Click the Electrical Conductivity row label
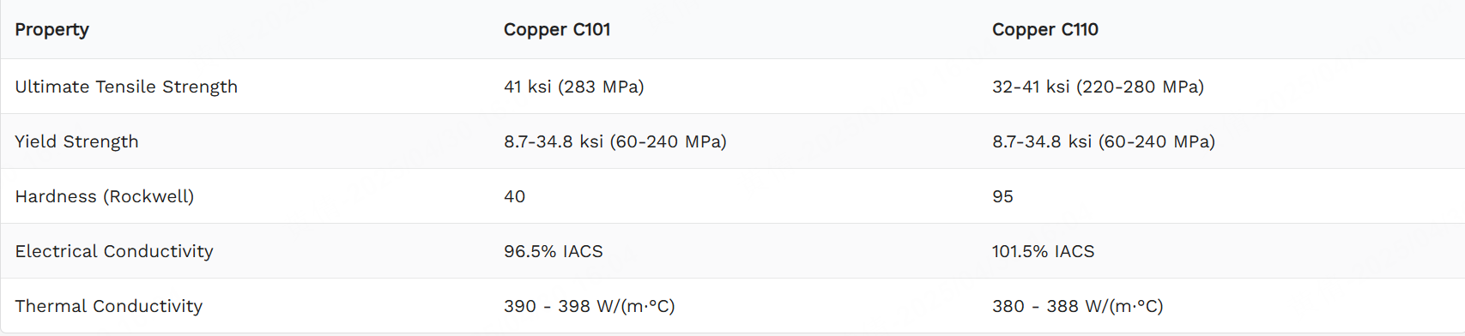Viewport: 1465px width, 336px height. point(114,251)
